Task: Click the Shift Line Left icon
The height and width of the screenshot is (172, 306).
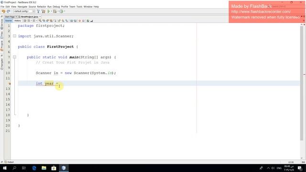Action: pyautogui.click(x=71, y=21)
